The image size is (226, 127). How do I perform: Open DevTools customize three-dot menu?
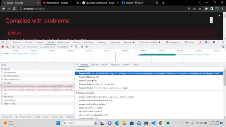219,42
